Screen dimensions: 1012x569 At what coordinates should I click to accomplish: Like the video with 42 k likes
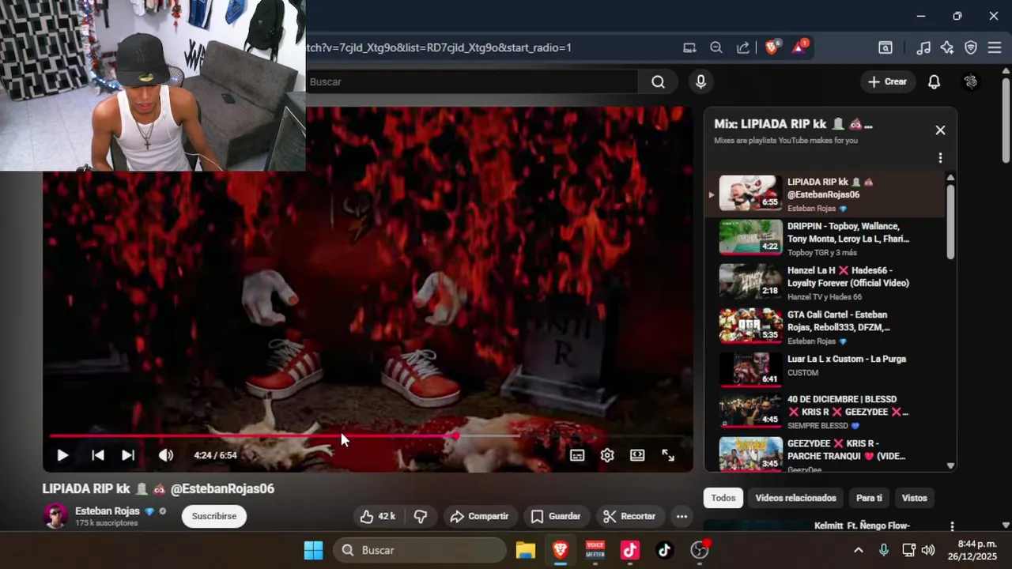[x=378, y=516]
